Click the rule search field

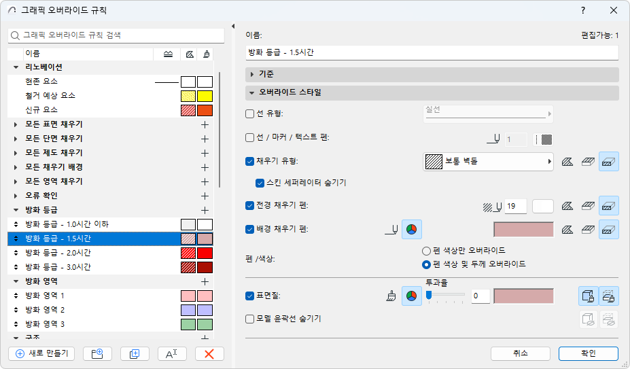(x=116, y=35)
